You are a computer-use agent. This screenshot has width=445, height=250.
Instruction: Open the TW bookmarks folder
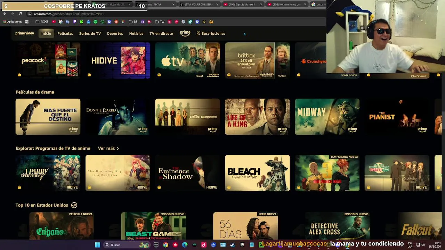pyautogui.click(x=160, y=22)
